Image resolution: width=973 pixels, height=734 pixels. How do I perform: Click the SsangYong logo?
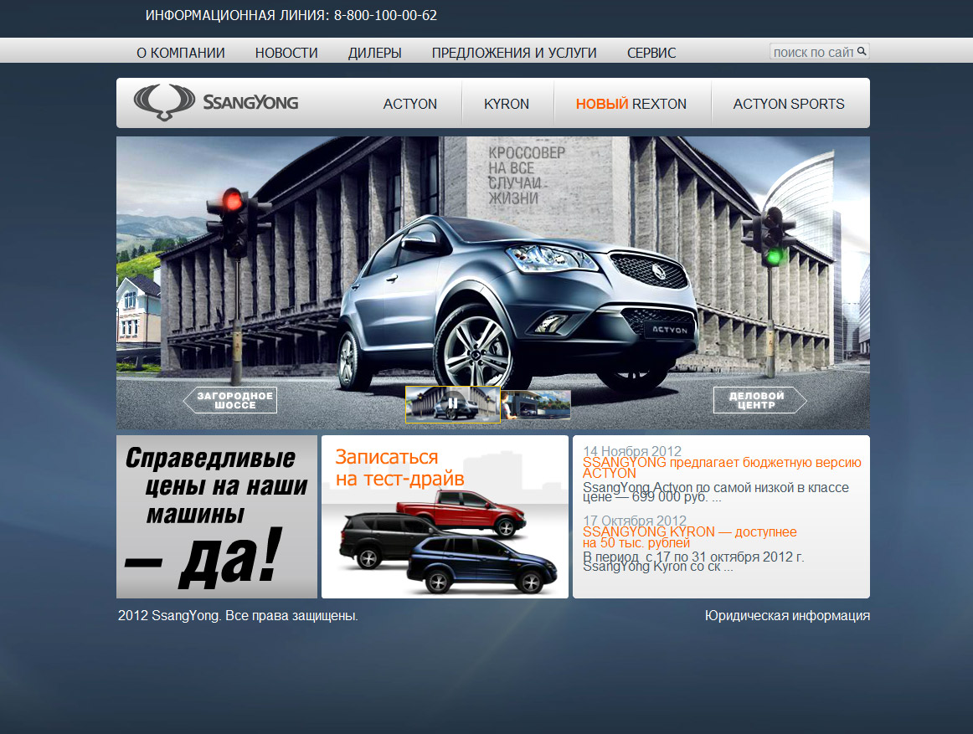216,102
